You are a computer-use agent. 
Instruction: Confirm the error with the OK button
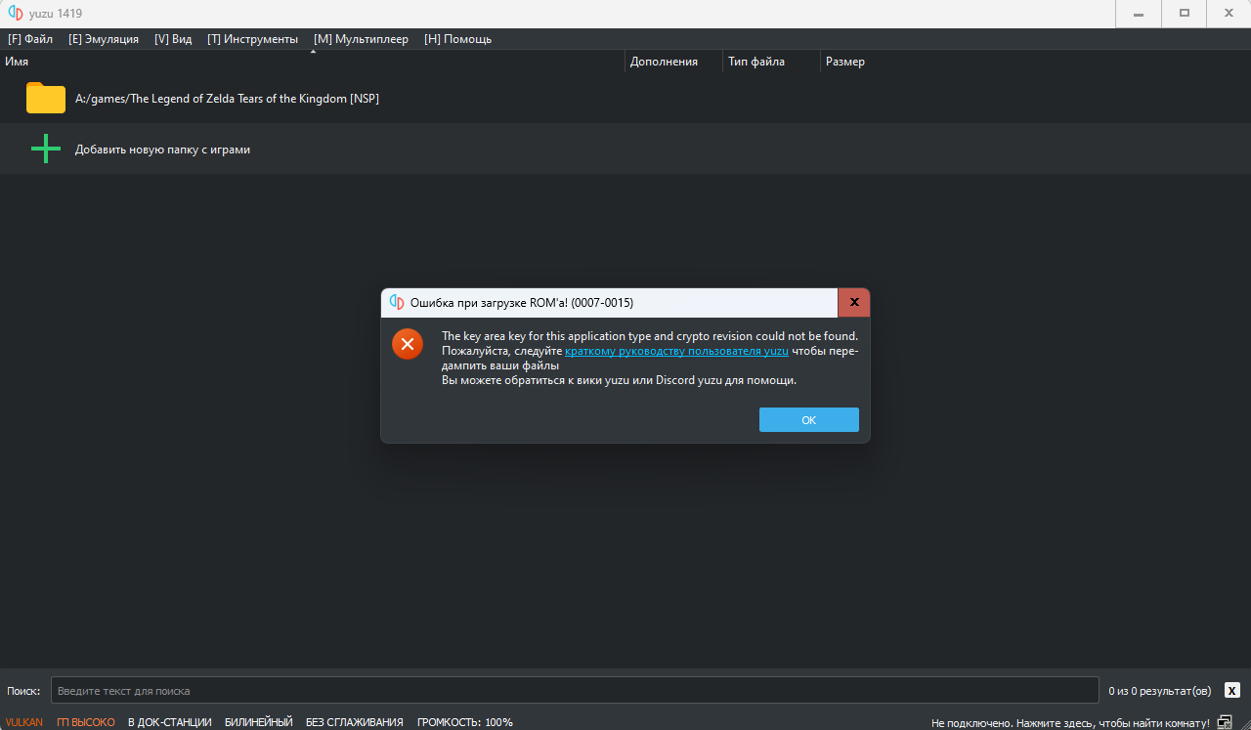point(809,420)
